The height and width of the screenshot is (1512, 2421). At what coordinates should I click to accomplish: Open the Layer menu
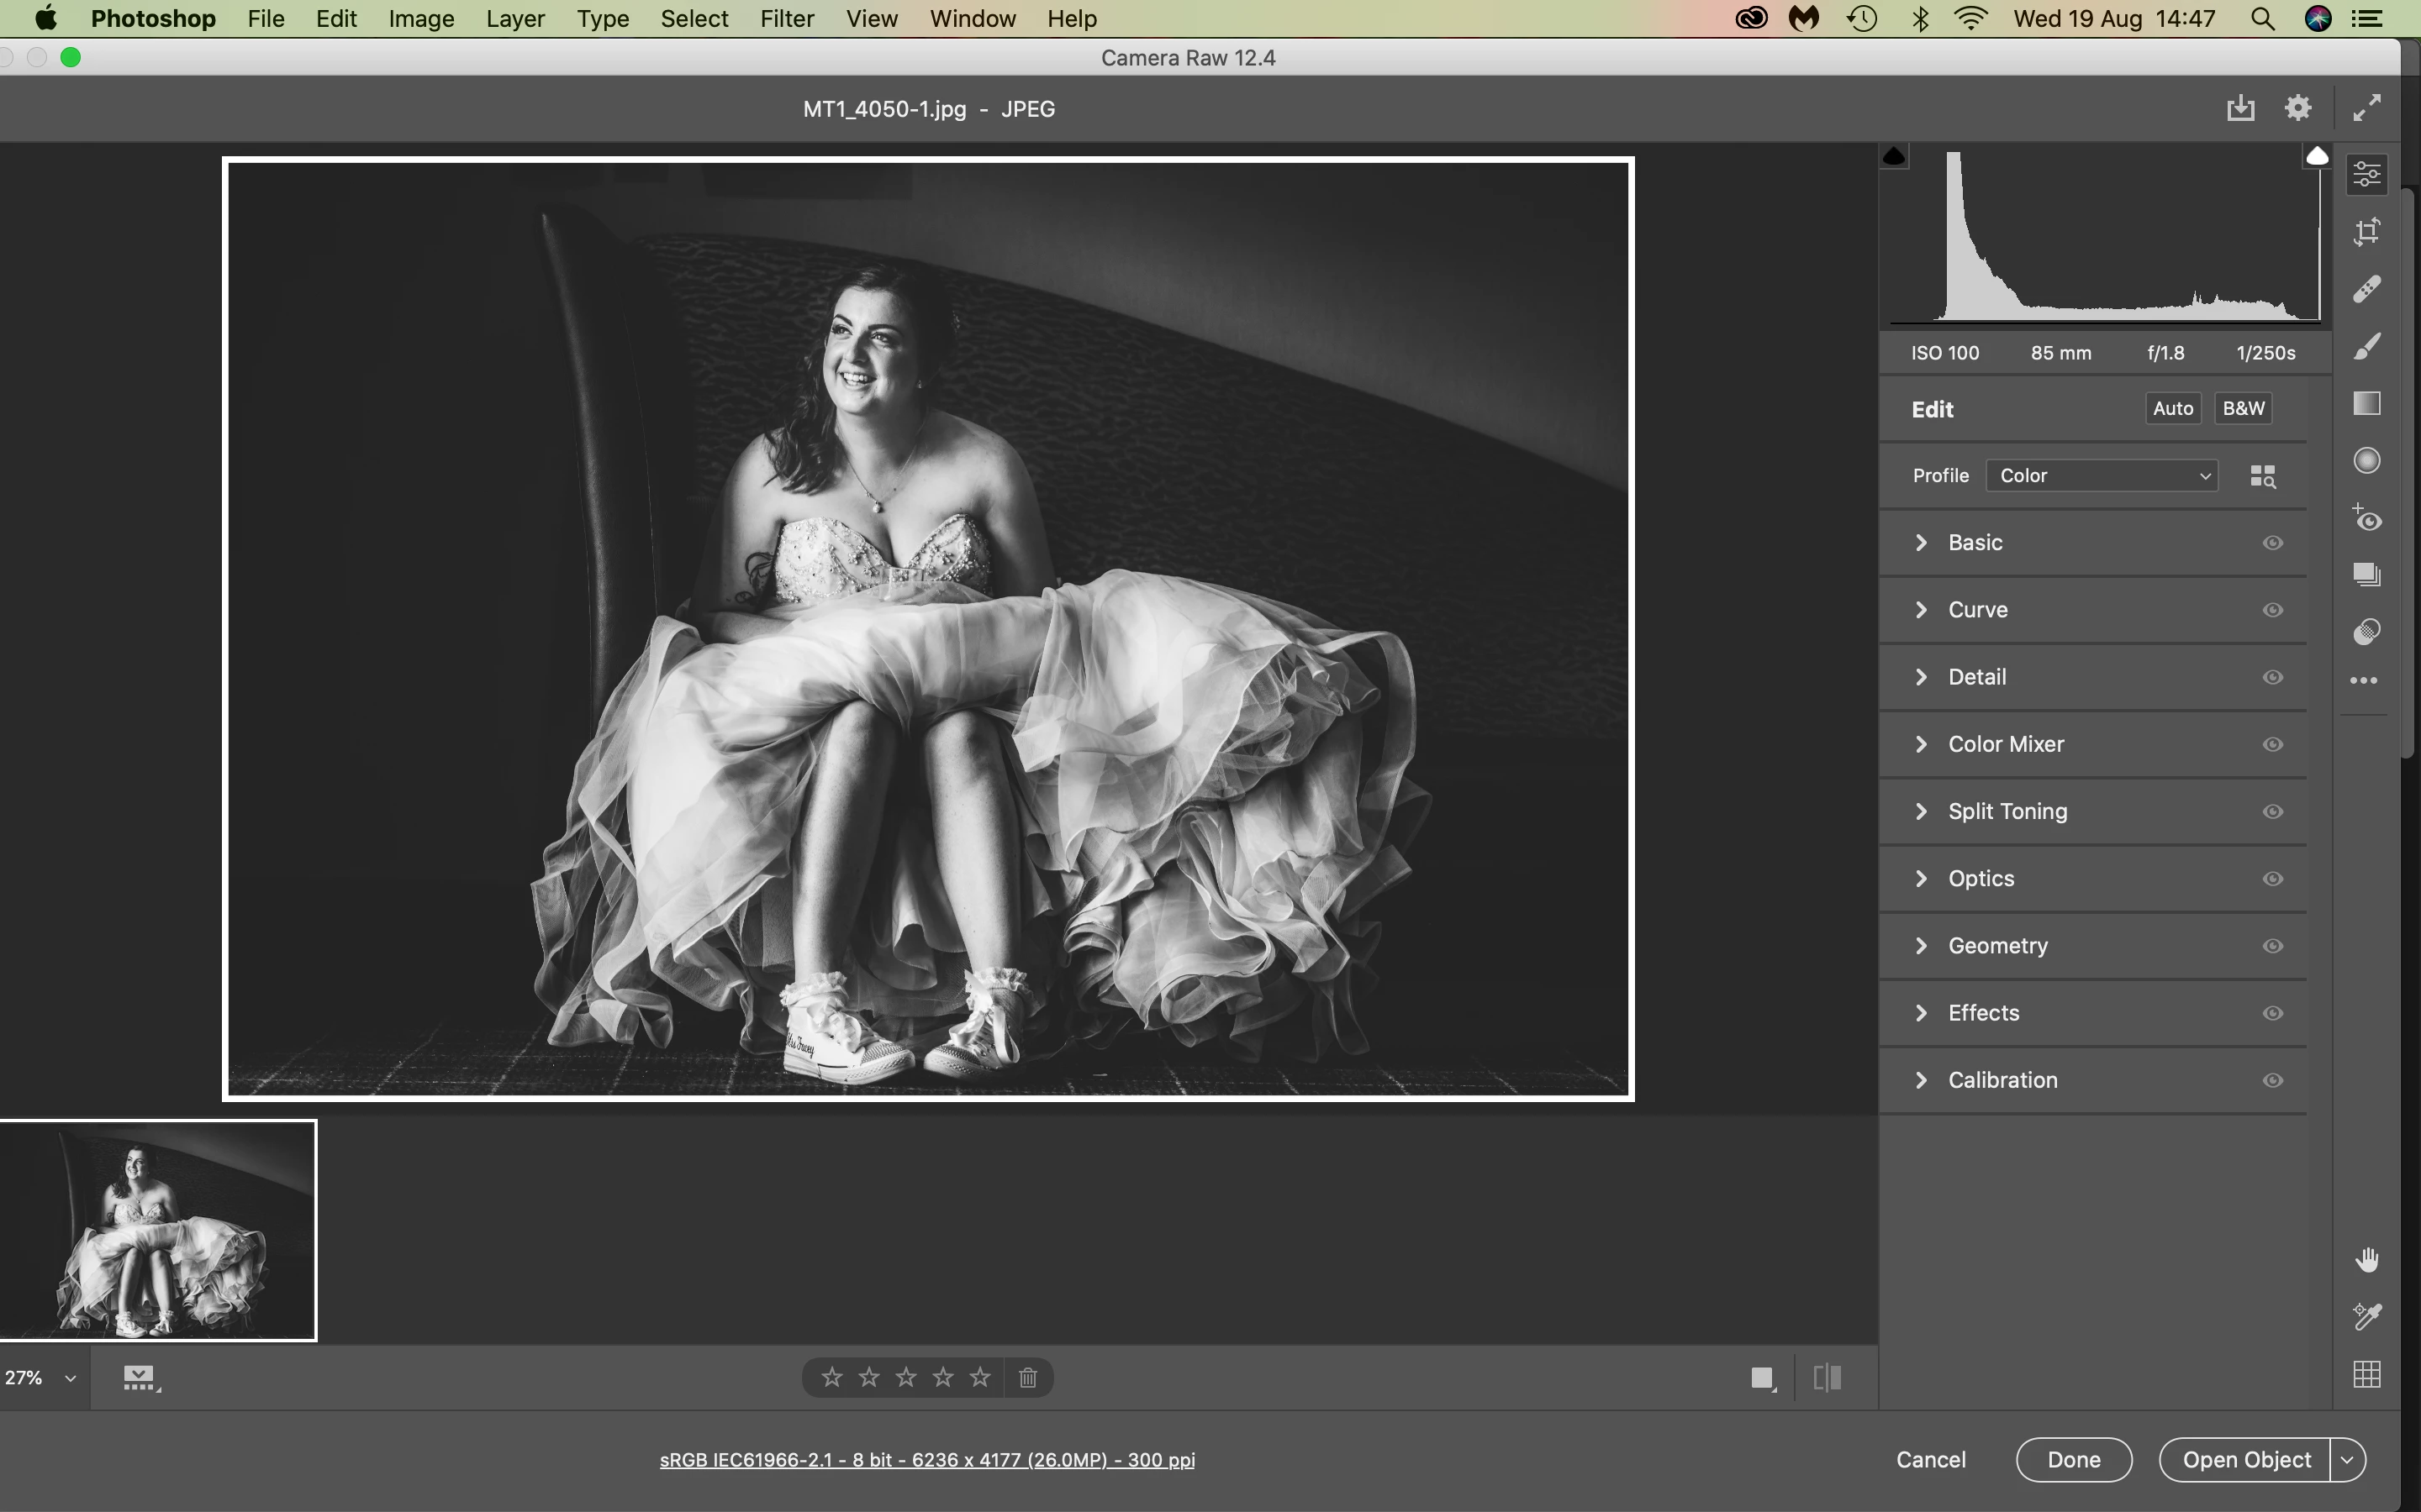(515, 19)
